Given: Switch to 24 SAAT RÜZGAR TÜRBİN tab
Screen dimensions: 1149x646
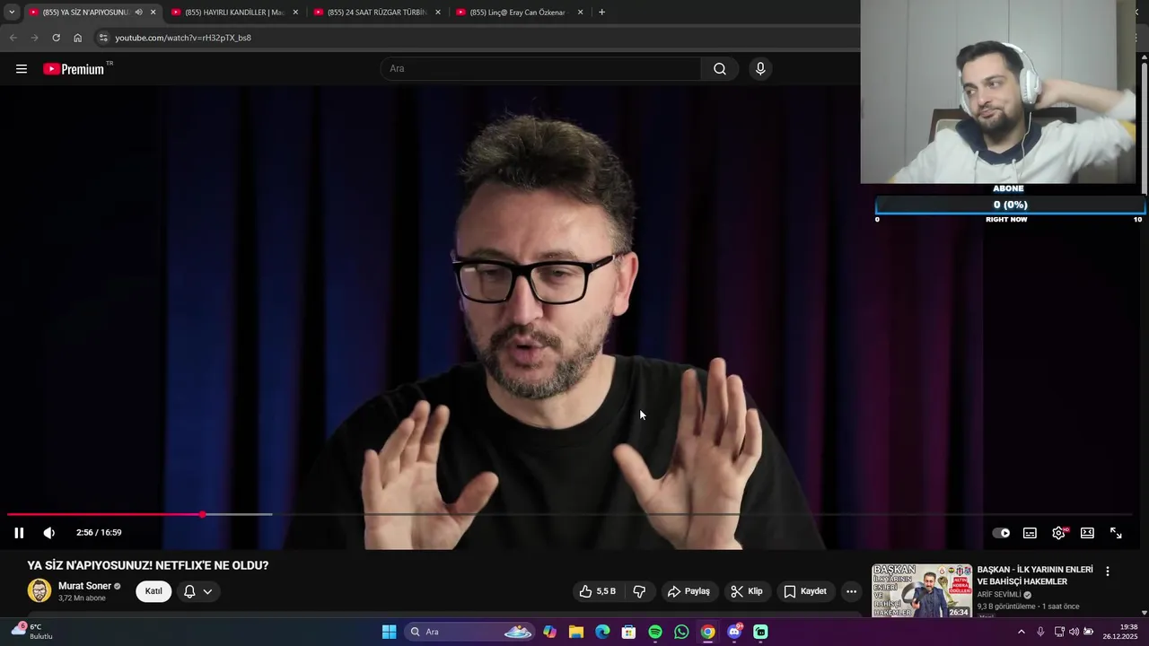Looking at the screenshot, I should (377, 13).
